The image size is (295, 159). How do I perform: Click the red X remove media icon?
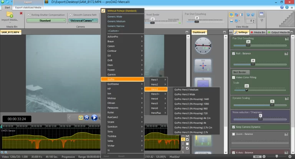click(21, 13)
